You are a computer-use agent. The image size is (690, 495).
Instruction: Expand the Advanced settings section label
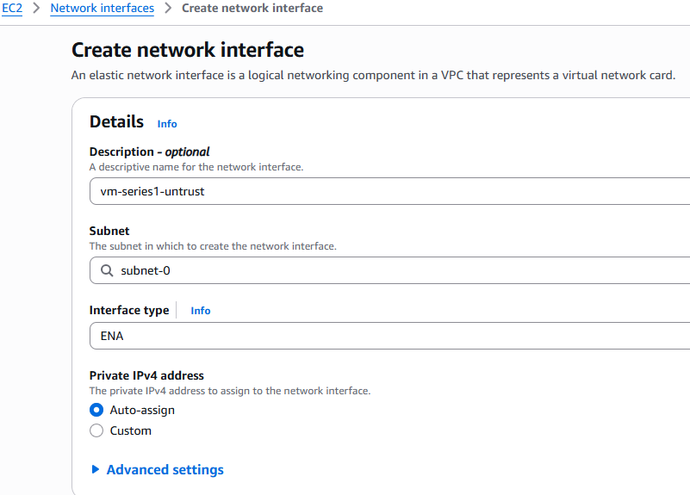[165, 470]
